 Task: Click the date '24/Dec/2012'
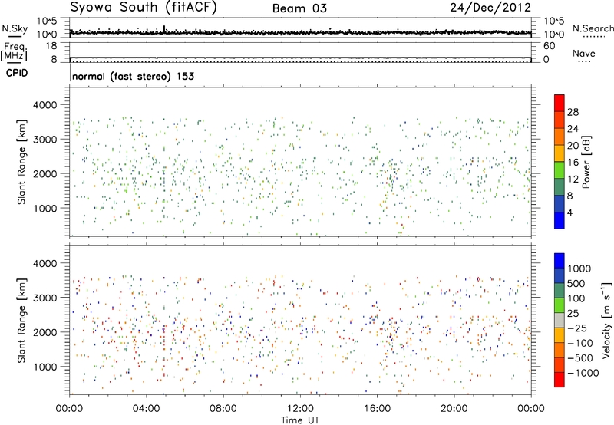tap(490, 8)
